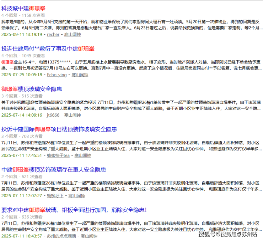
Task: Open 寒山闻钟 board link beside 杨柳圩下
Action: pyautogui.click(x=77, y=196)
